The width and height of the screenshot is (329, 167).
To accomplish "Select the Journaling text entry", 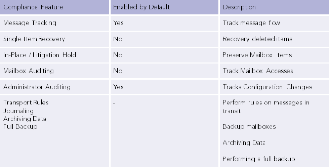I will (18, 110).
